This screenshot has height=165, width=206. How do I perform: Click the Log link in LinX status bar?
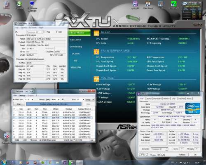point(92,140)
